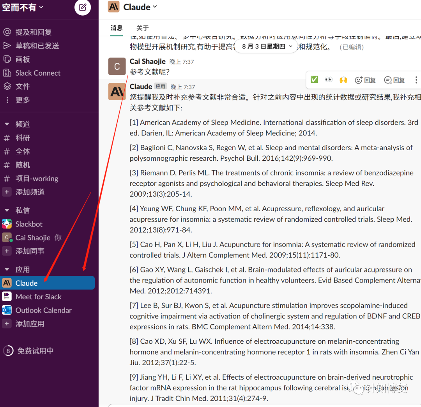Collapse the 应用 apps section
The height and width of the screenshot is (407, 421).
coord(7,269)
